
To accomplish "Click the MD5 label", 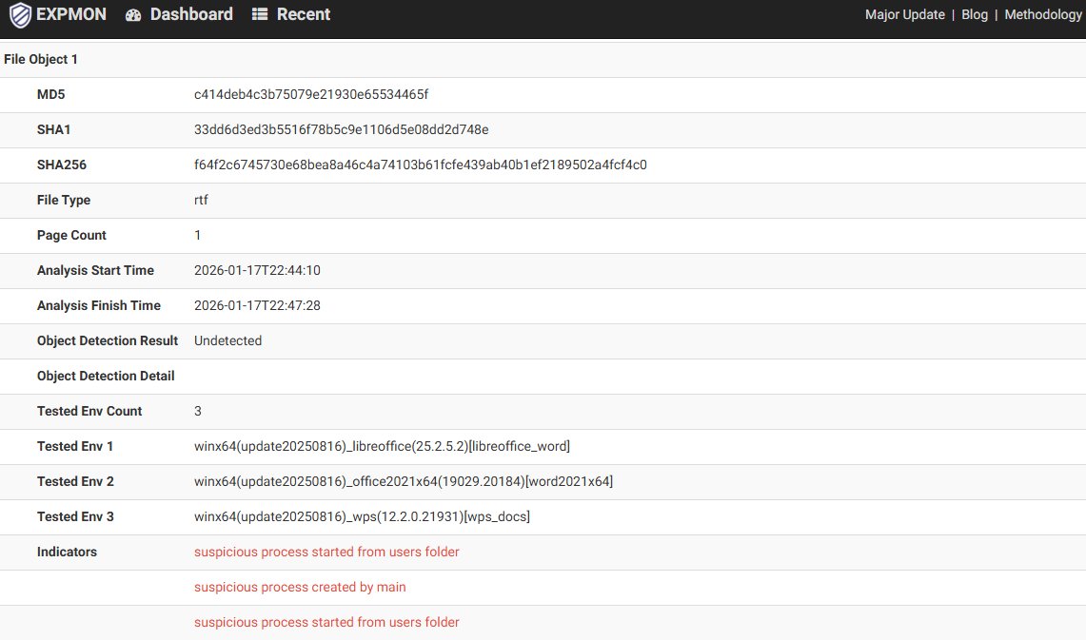I will click(x=50, y=95).
